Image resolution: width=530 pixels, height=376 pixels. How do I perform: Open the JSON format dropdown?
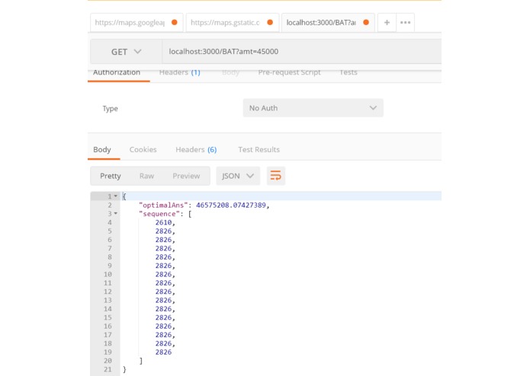point(238,176)
